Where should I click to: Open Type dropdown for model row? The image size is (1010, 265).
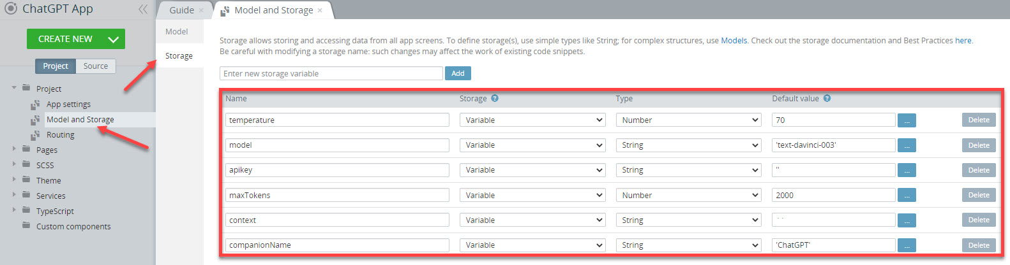688,145
